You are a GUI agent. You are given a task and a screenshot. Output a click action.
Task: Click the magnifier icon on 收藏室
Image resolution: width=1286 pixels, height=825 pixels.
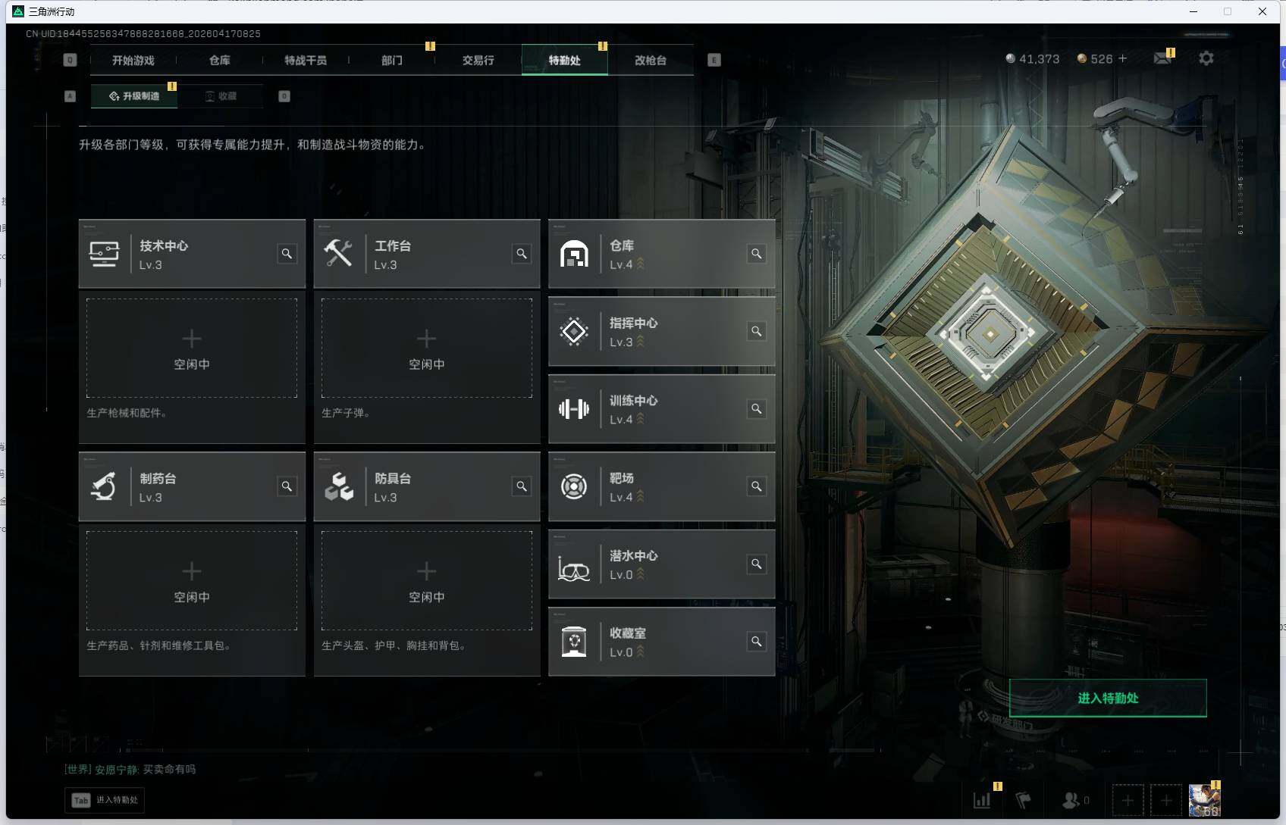click(x=757, y=642)
